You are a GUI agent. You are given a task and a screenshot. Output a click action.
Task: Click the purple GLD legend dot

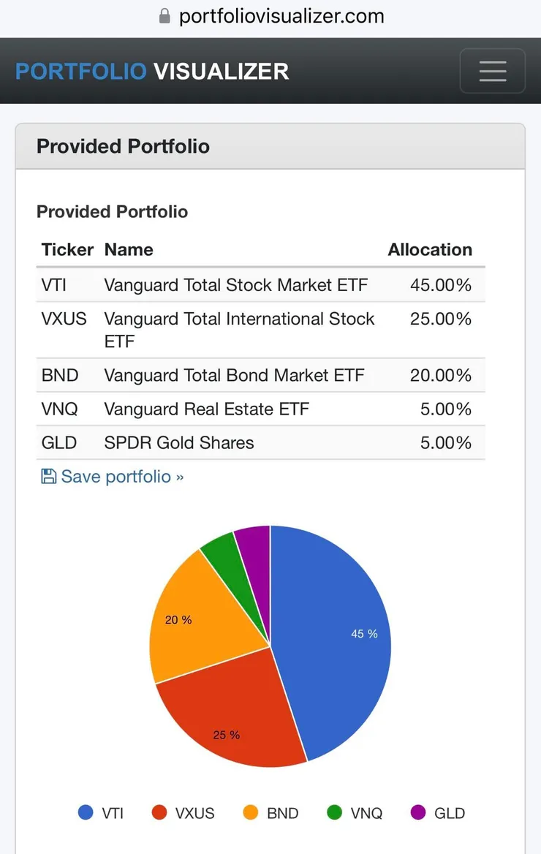418,812
